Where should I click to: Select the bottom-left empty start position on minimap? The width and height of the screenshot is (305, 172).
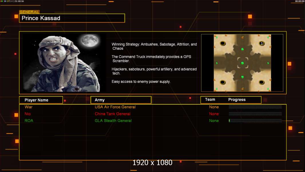click(x=223, y=82)
